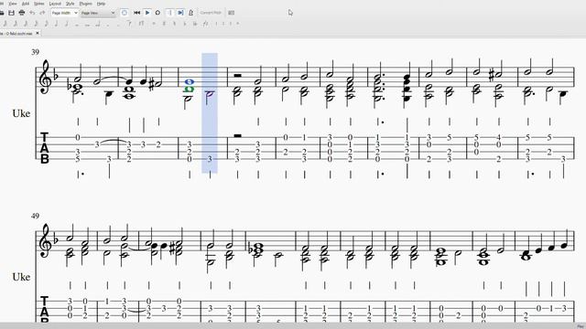The image size is (586, 329).
Task: Rewind playback to the start
Action: pos(136,13)
